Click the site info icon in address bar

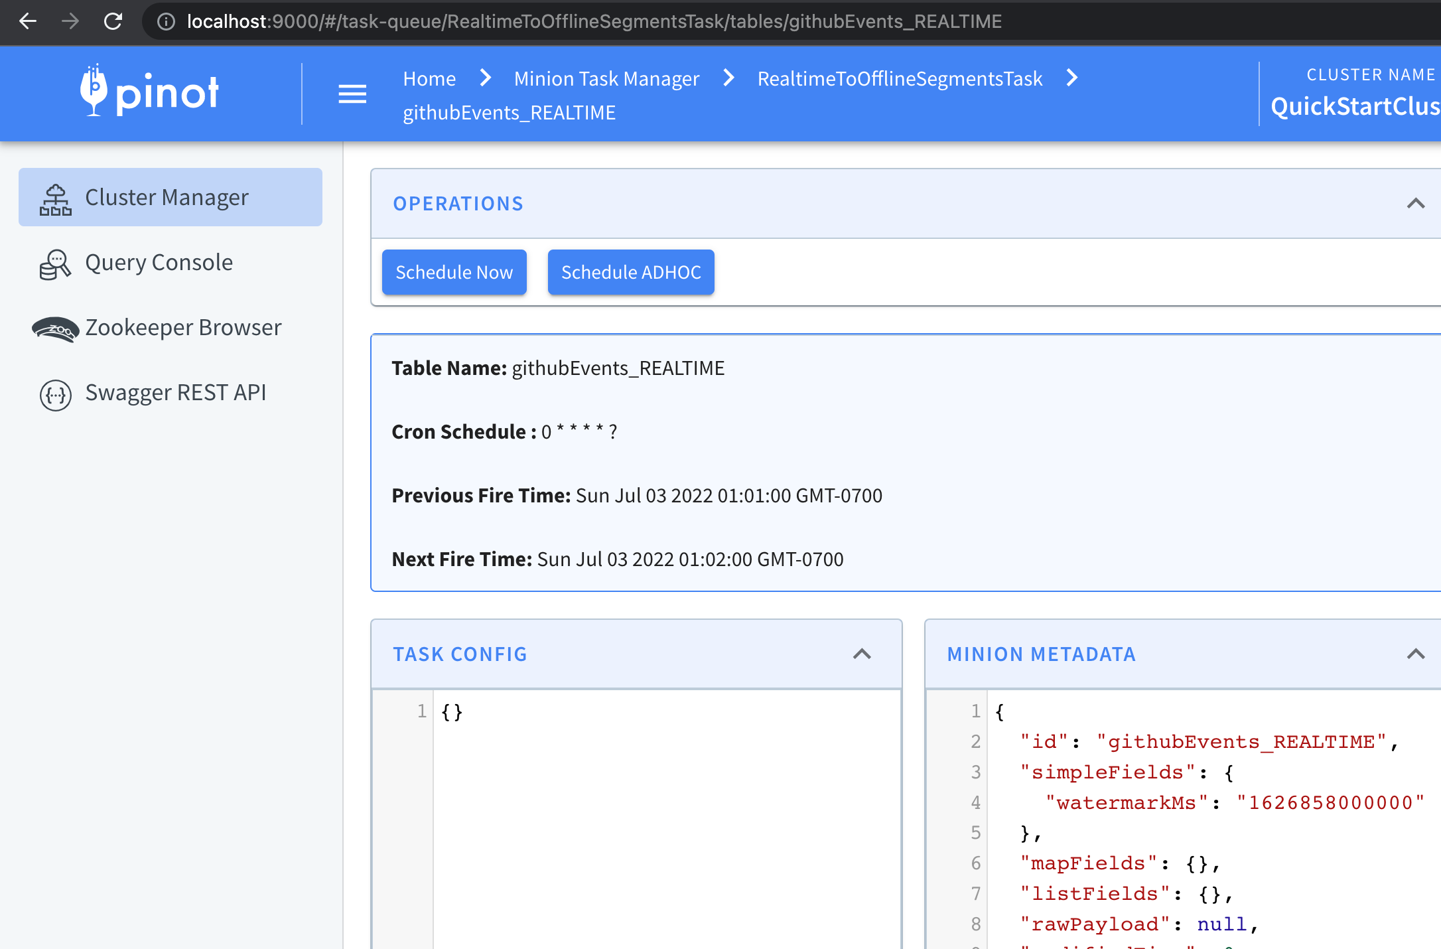(166, 21)
